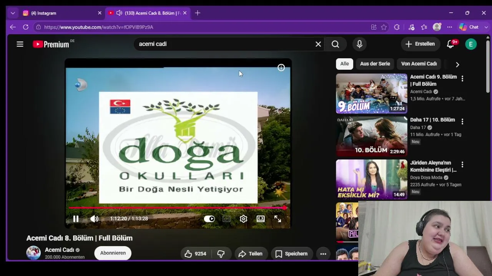The width and height of the screenshot is (492, 276).
Task: Open Copilot Chat button
Action: click(469, 27)
